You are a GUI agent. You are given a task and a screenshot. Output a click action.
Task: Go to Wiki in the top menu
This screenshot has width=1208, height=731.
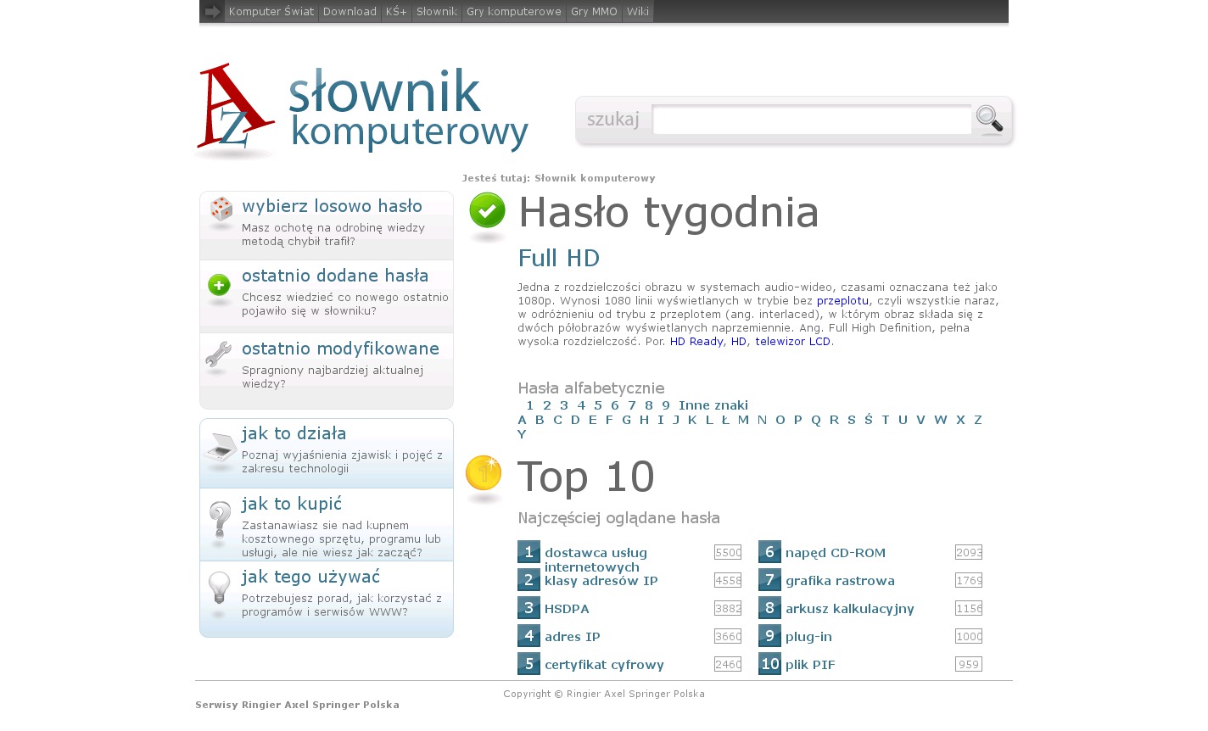tap(637, 12)
